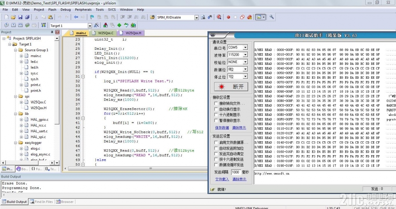Click 清除显示 in the receive settings
This screenshot has width=396, height=209.
[239, 128]
